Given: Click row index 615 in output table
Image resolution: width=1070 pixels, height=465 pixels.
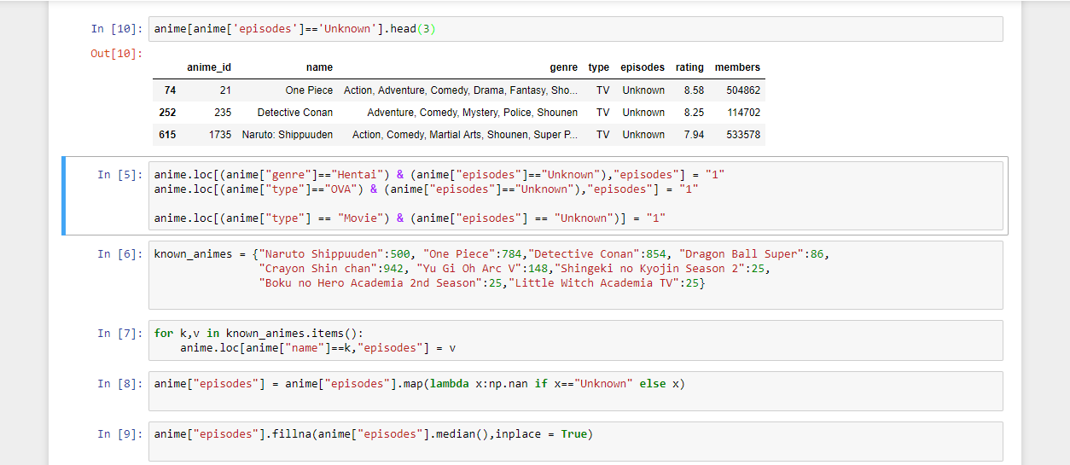Looking at the screenshot, I should pyautogui.click(x=167, y=134).
